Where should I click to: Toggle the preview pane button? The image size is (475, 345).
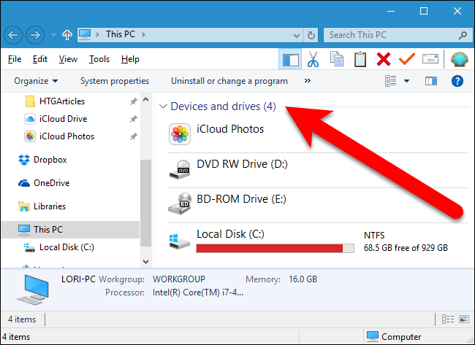coord(430,81)
